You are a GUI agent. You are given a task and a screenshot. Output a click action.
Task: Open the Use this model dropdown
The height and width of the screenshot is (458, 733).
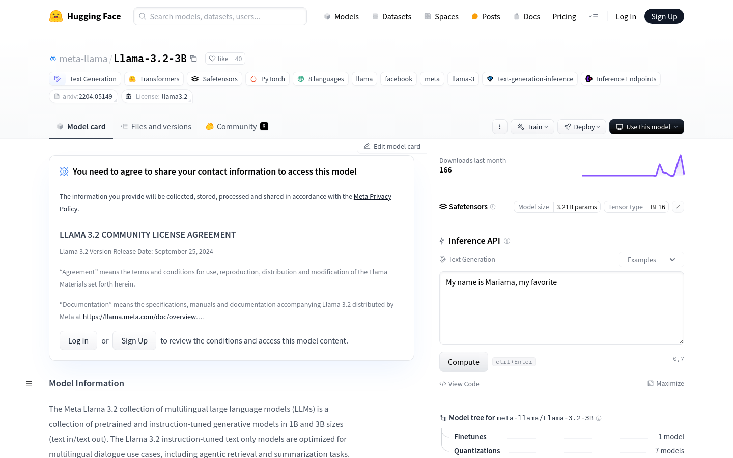click(x=646, y=127)
